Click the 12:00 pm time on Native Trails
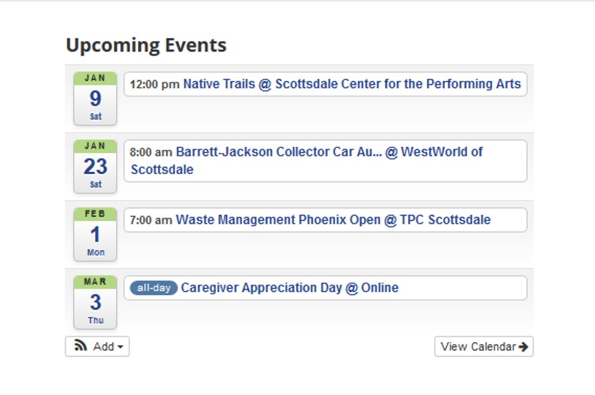The image size is (595, 395). click(x=154, y=84)
